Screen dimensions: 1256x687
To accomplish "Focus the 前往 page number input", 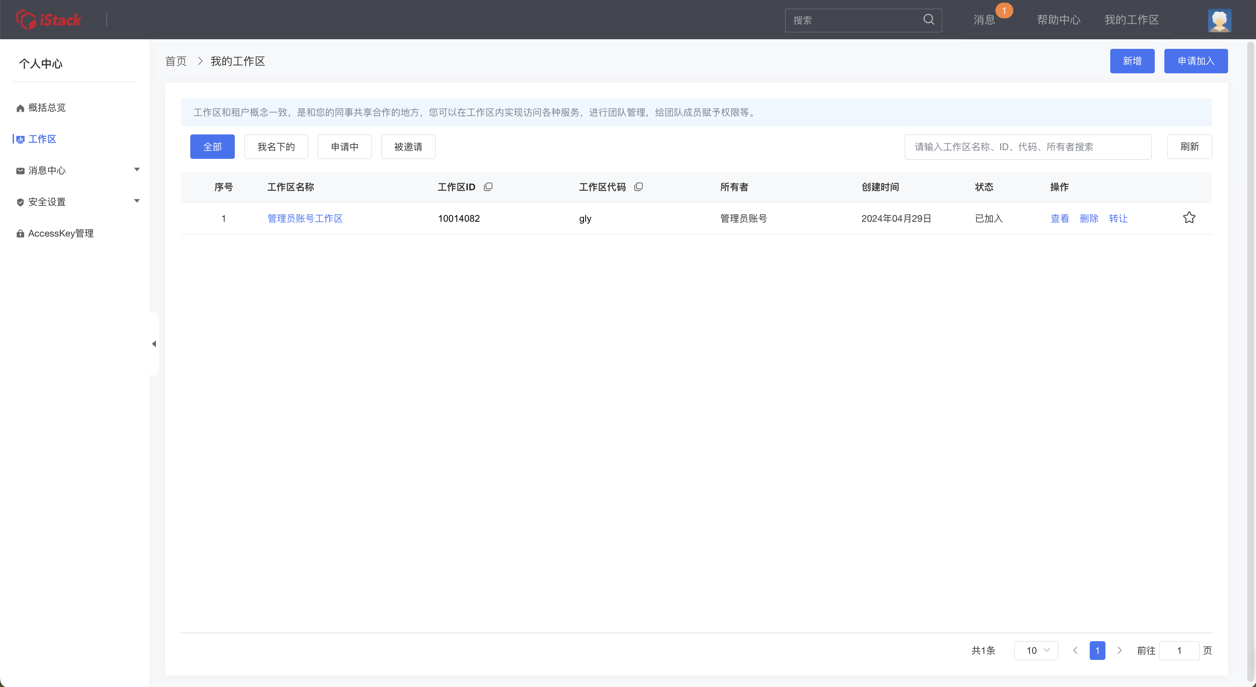I will [1179, 650].
